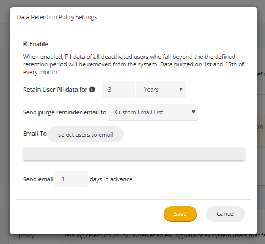Uncheck the Enable checkbox
Image resolution: width=265 pixels, height=244 pixels.
coord(25,43)
